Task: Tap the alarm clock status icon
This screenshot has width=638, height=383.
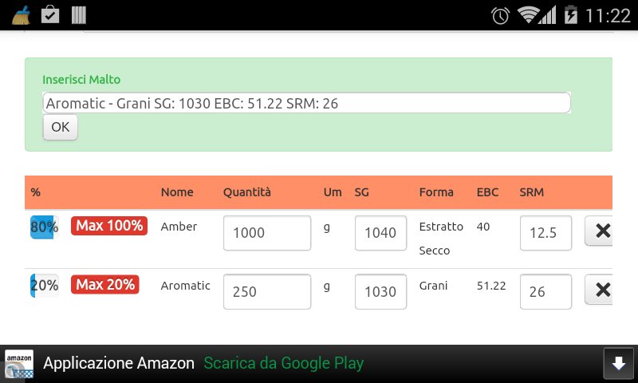Action: tap(500, 16)
